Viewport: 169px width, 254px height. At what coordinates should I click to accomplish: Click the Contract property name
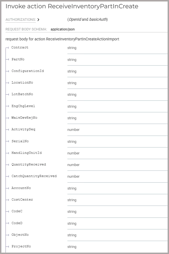[x=20, y=48]
